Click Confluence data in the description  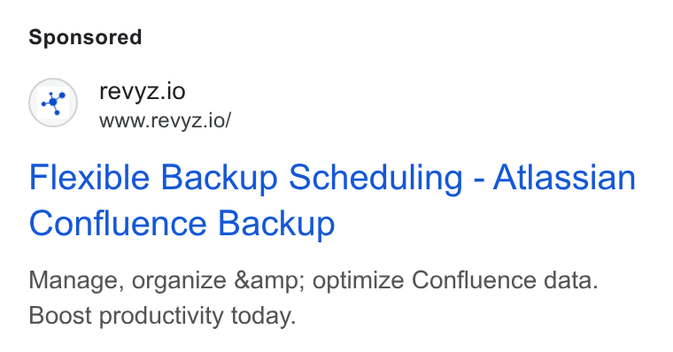point(505,280)
